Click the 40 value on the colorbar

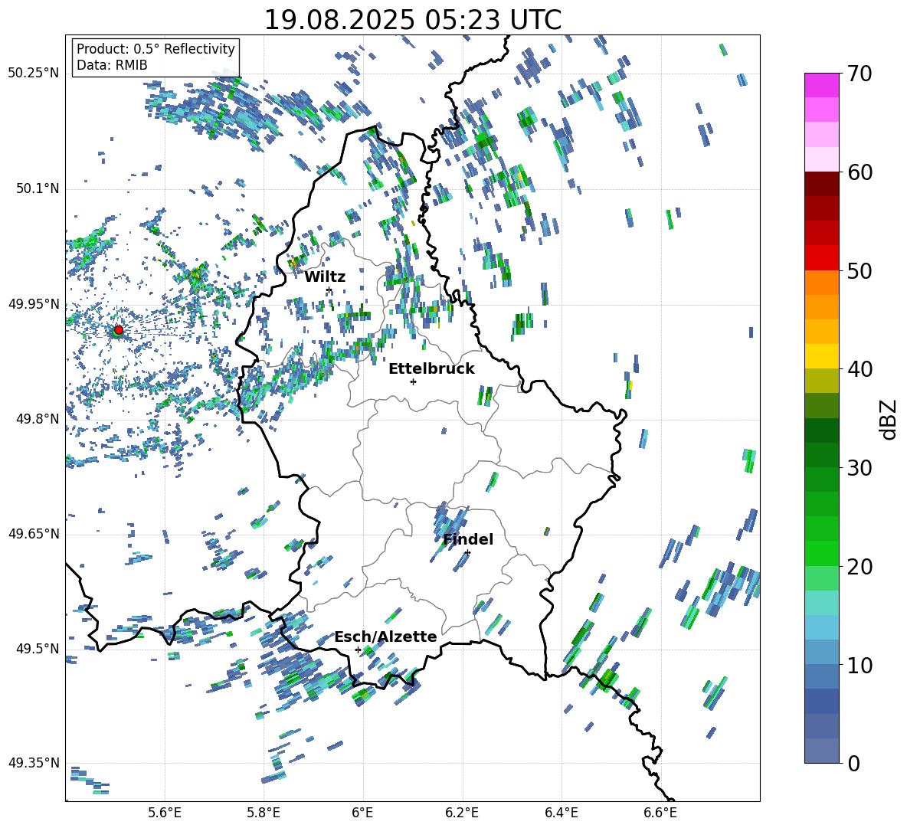pyautogui.click(x=860, y=369)
